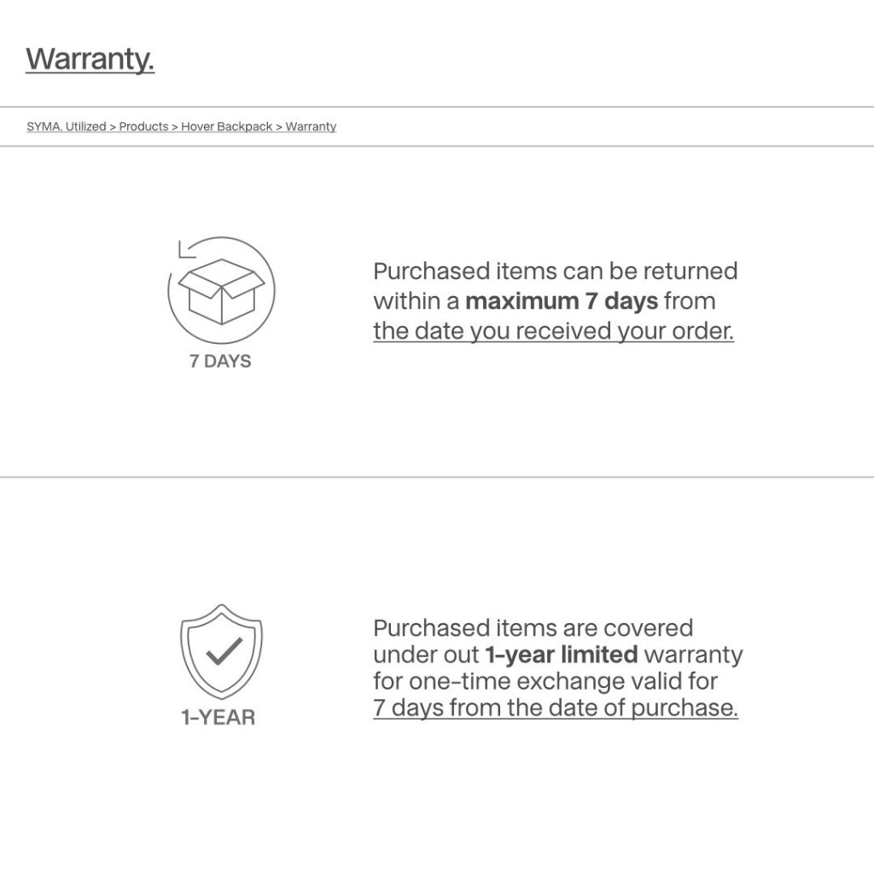Click the bold "maximum 7 days" text
Viewport: 874px width, 874px height.
(x=562, y=301)
